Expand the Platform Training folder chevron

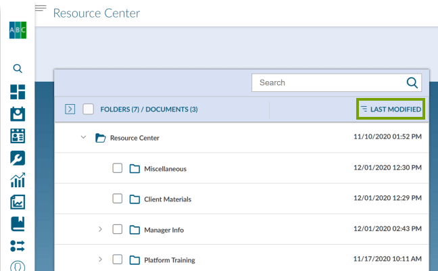(100, 260)
